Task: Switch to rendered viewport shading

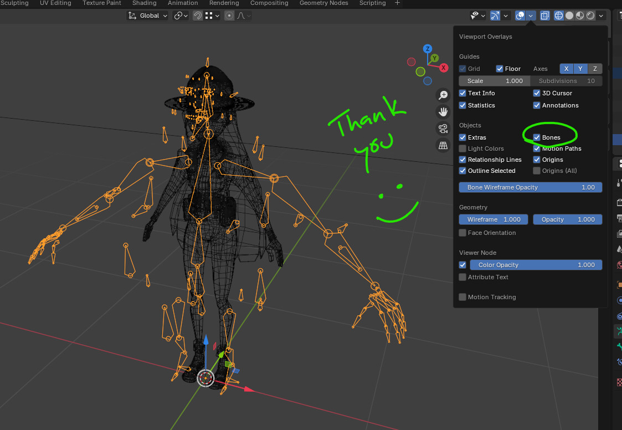Action: tap(590, 16)
